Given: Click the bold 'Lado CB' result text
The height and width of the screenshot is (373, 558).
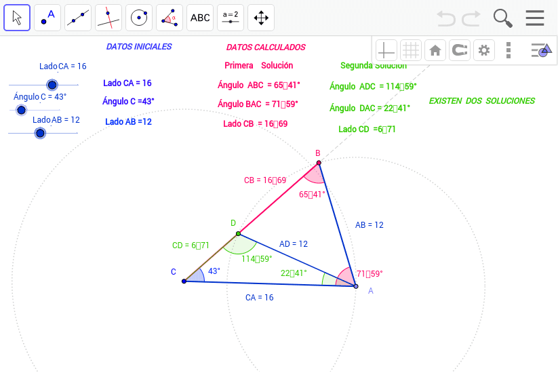Looking at the screenshot, I should pyautogui.click(x=255, y=124).
